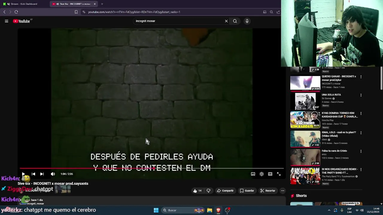Play the paused video
383x215 pixels.
coord(23,174)
